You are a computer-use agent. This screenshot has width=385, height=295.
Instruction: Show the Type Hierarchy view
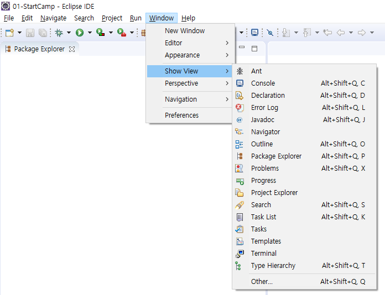(x=304, y=266)
